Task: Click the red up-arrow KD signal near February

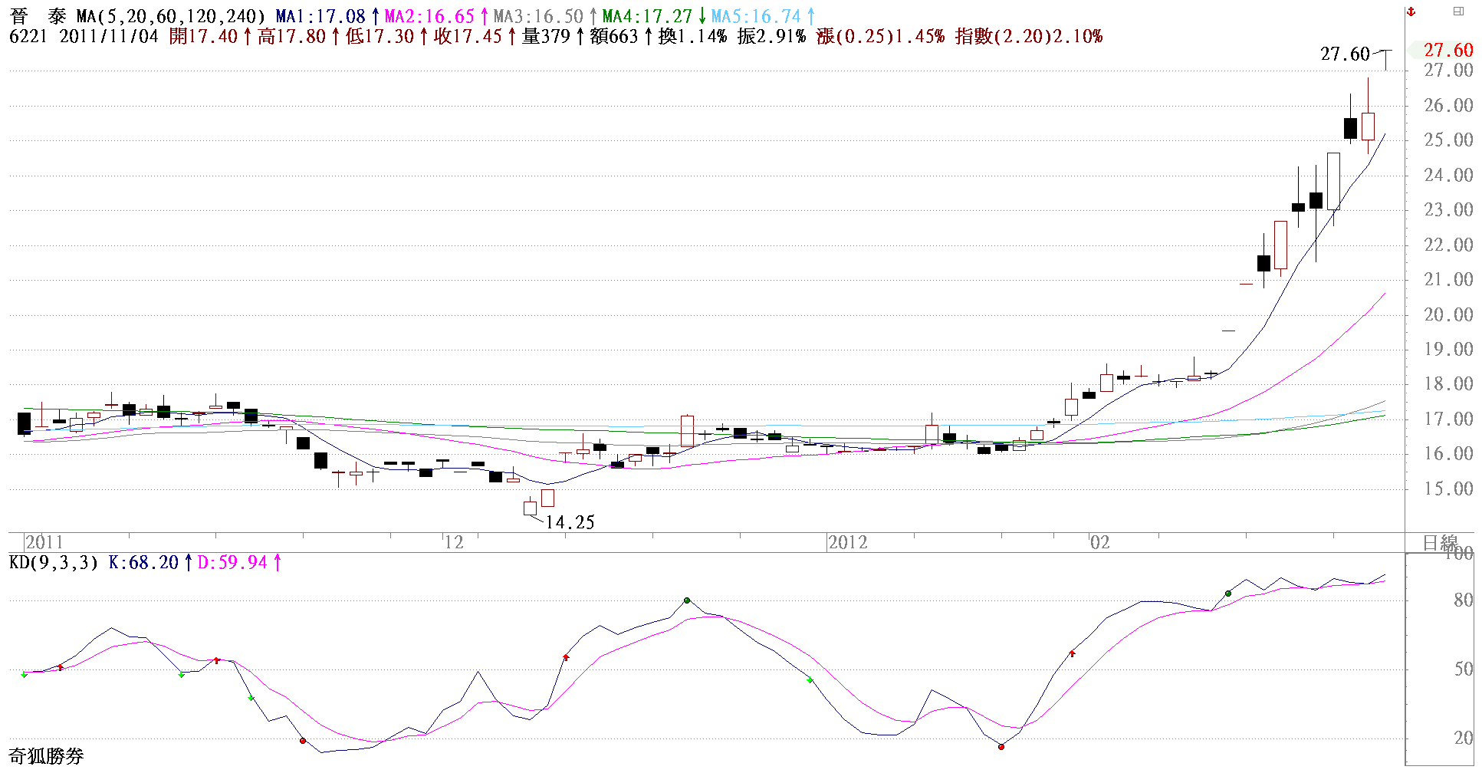Action: 1072,653
